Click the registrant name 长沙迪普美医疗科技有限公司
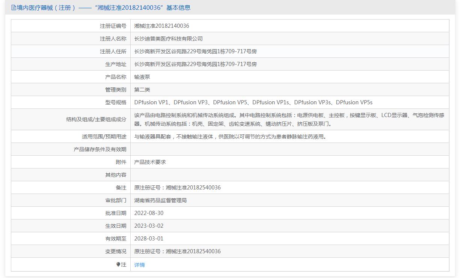Viewport: 460px width, 278px height. tap(168, 39)
